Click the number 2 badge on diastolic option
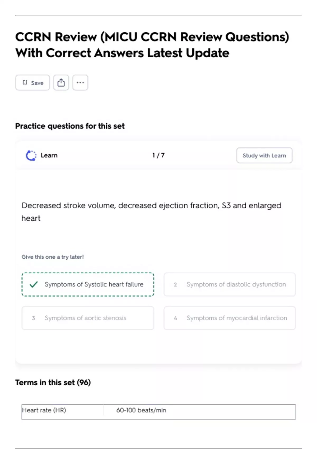 (x=175, y=284)
